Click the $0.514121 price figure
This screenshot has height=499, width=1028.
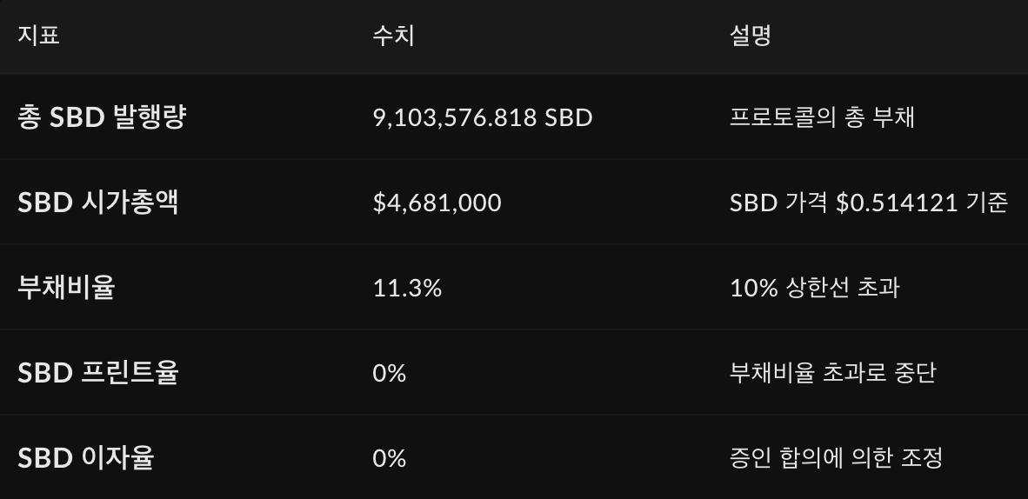tap(897, 203)
